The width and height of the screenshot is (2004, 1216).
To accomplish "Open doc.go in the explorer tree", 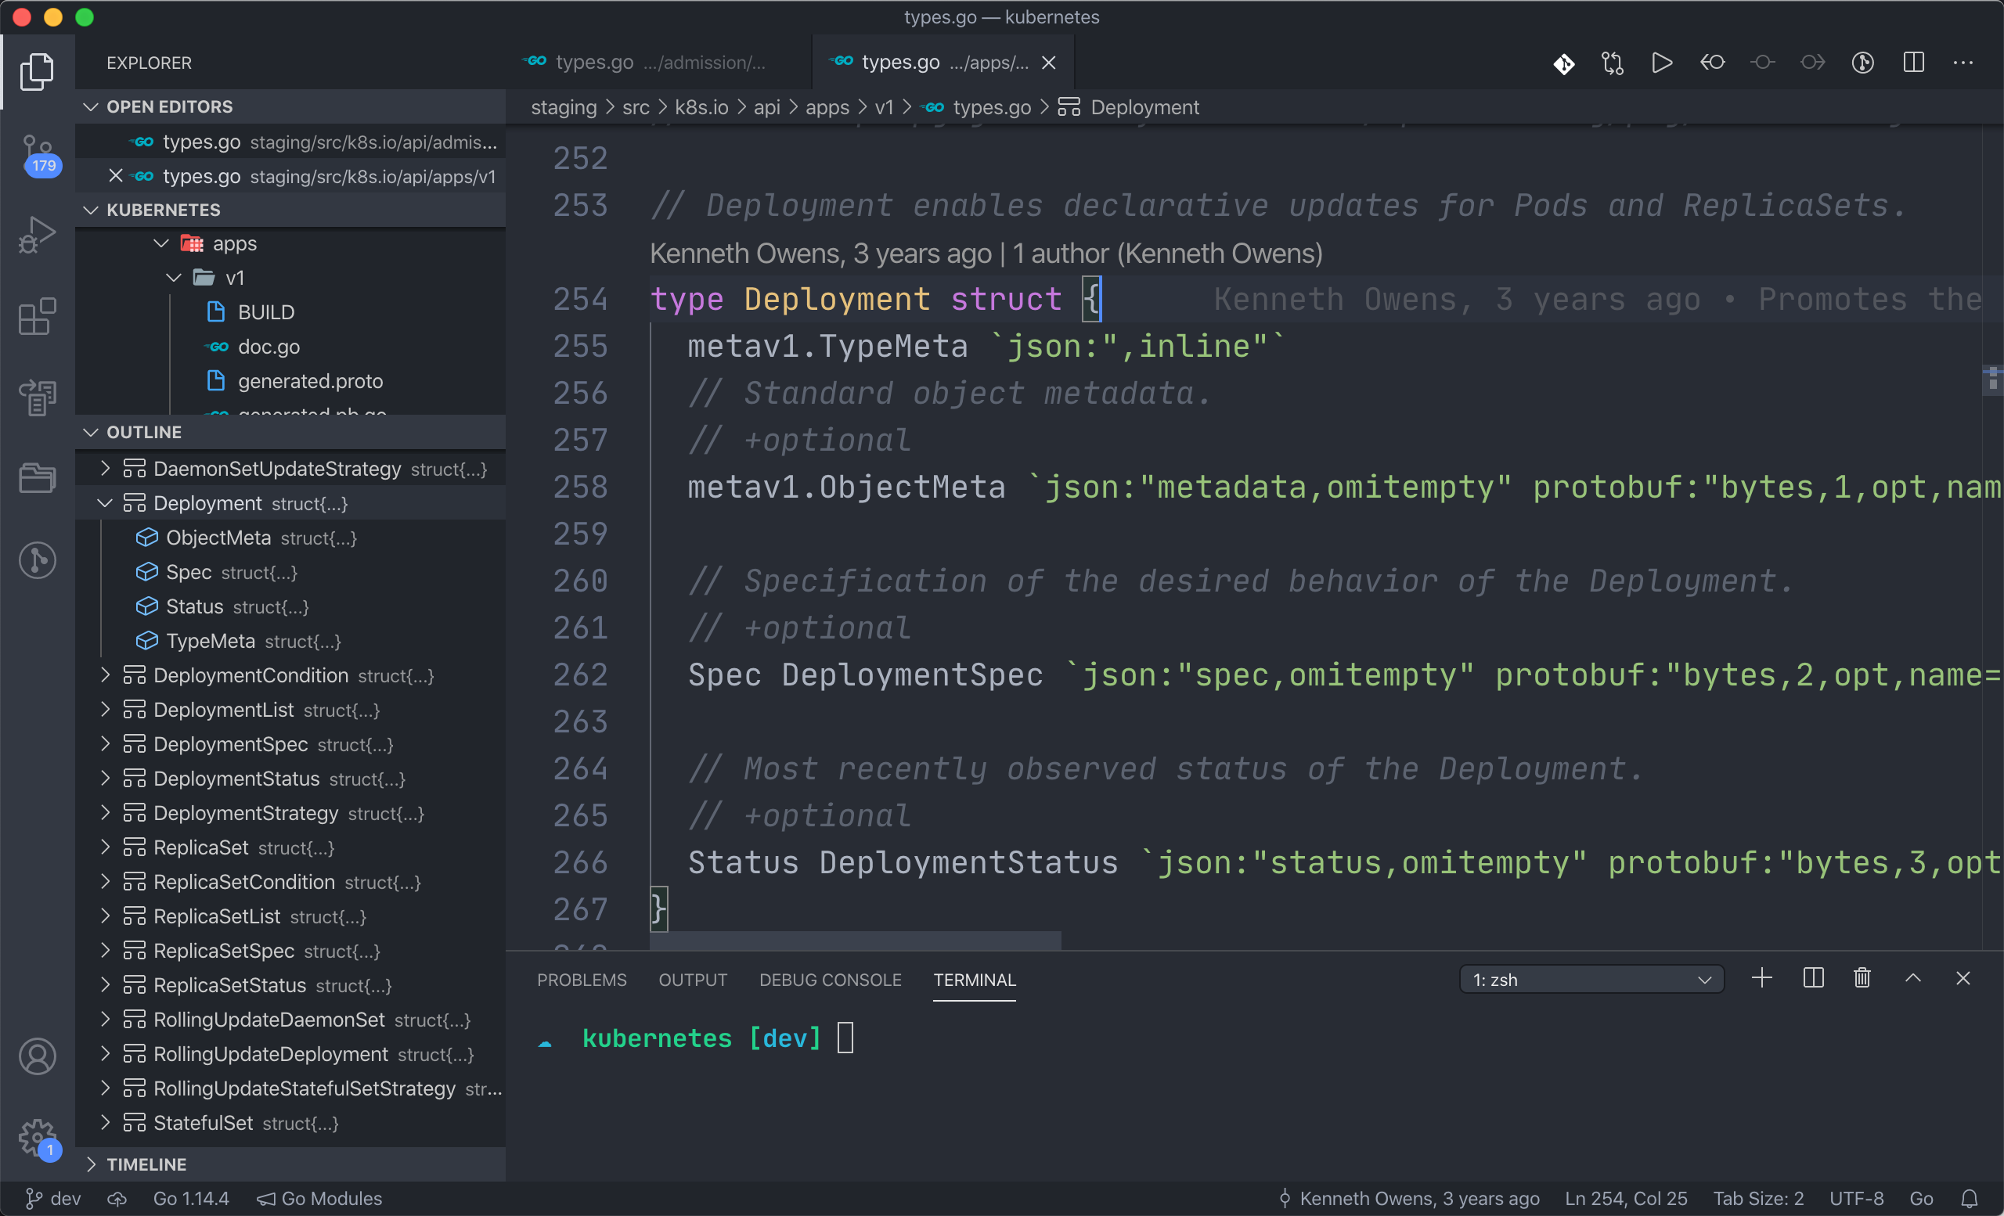I will 269,347.
